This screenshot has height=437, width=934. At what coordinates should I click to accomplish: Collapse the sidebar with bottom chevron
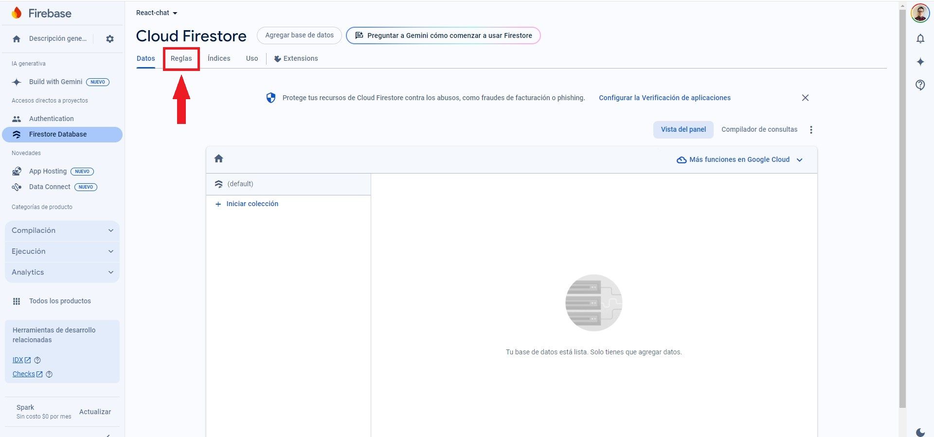click(108, 435)
